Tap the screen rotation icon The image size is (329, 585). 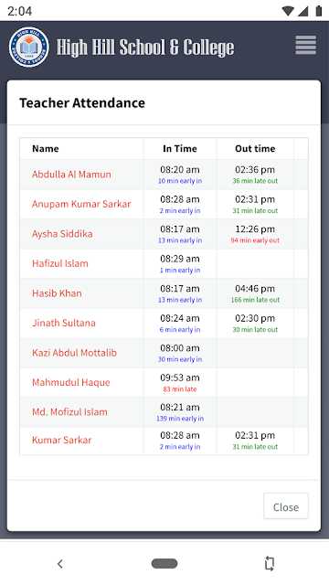(270, 563)
